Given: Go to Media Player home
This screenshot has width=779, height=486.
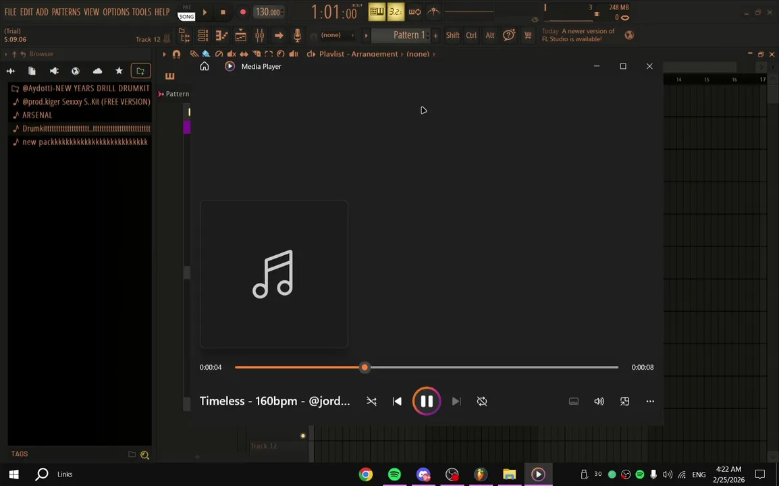Looking at the screenshot, I should click(204, 66).
